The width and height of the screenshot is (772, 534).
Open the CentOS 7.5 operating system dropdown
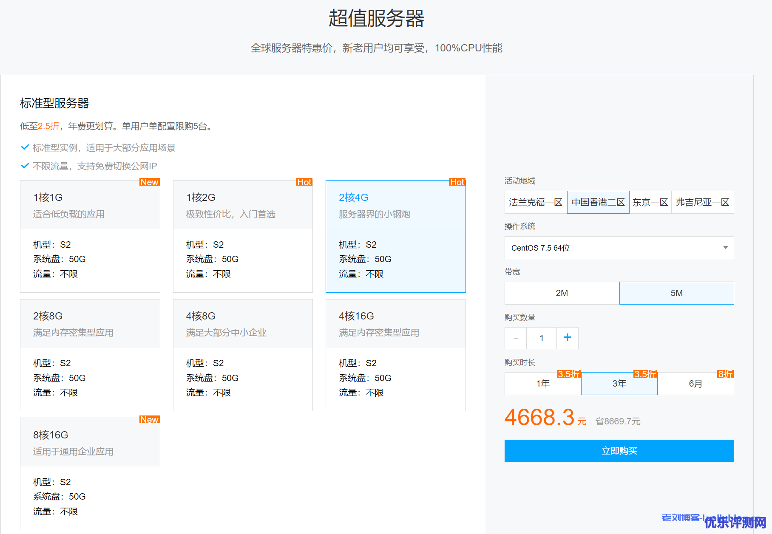pos(619,248)
